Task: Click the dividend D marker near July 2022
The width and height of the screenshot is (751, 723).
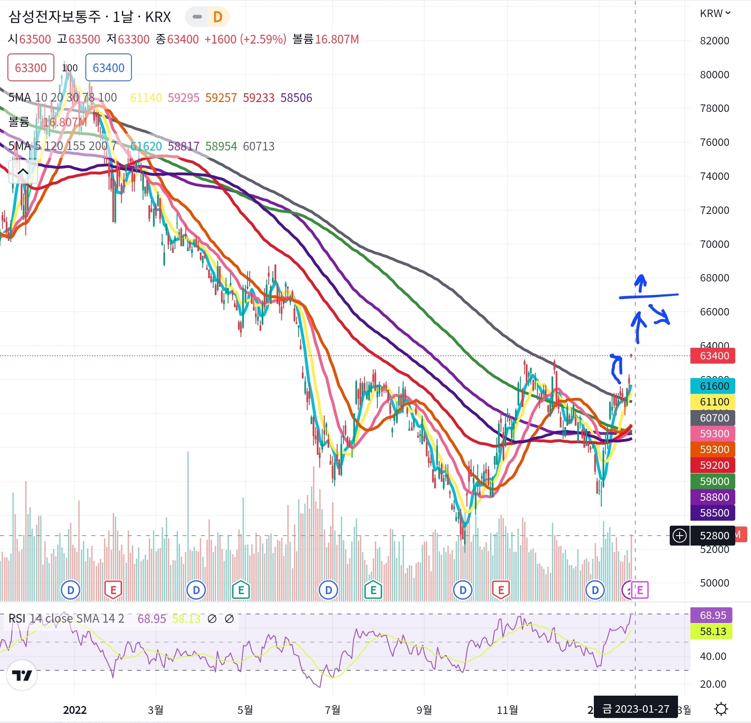Action: coord(329,590)
